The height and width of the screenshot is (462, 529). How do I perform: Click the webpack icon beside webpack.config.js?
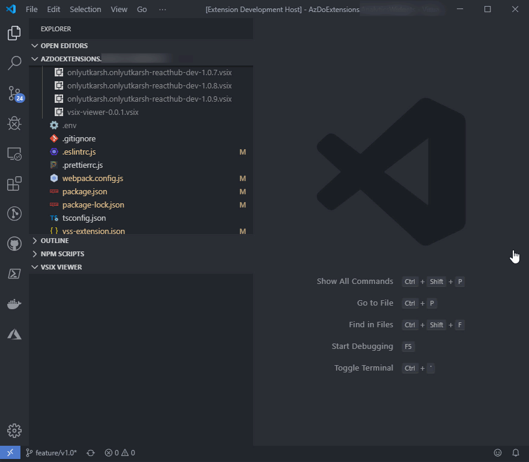click(x=54, y=178)
